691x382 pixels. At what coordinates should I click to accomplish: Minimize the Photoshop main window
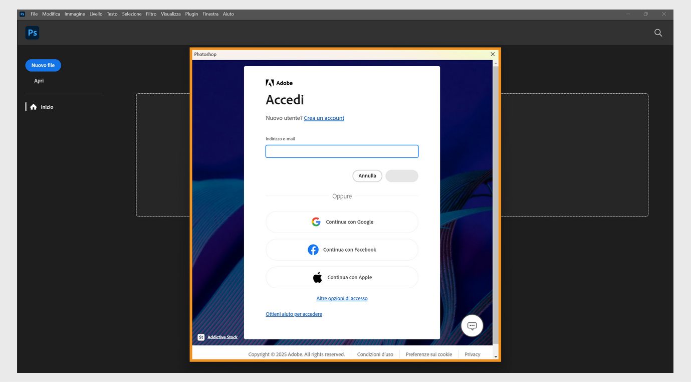tap(628, 14)
